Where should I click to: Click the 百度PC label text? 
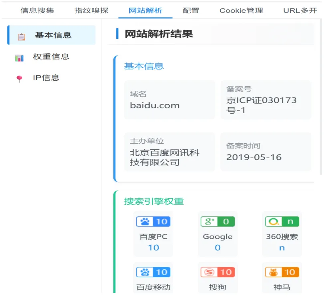tap(153, 237)
